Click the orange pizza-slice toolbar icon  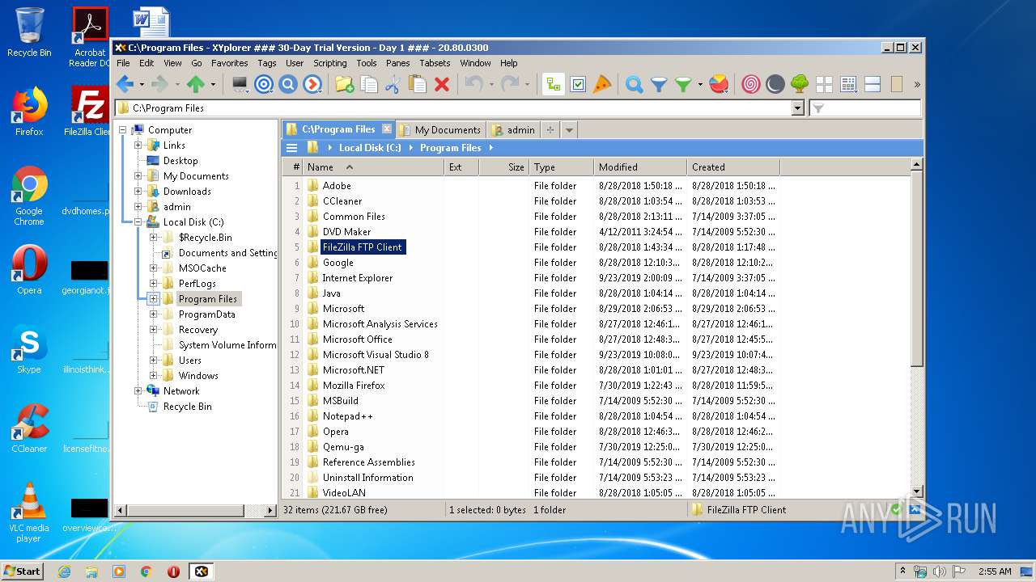click(602, 84)
